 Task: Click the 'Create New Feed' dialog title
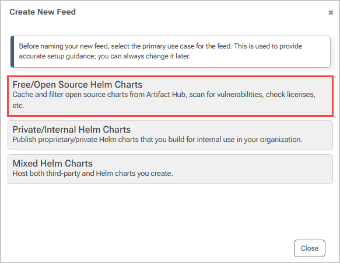[x=43, y=12]
